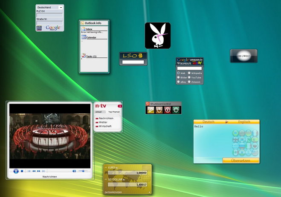Select the Wikipedia radio button
Screen dimensions: 281x197
coord(189,73)
